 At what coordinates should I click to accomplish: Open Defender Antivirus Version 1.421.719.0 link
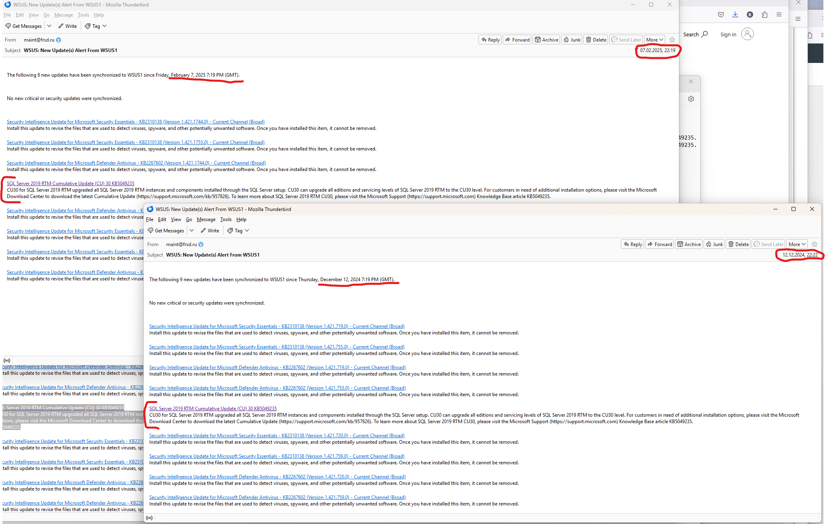click(x=278, y=367)
